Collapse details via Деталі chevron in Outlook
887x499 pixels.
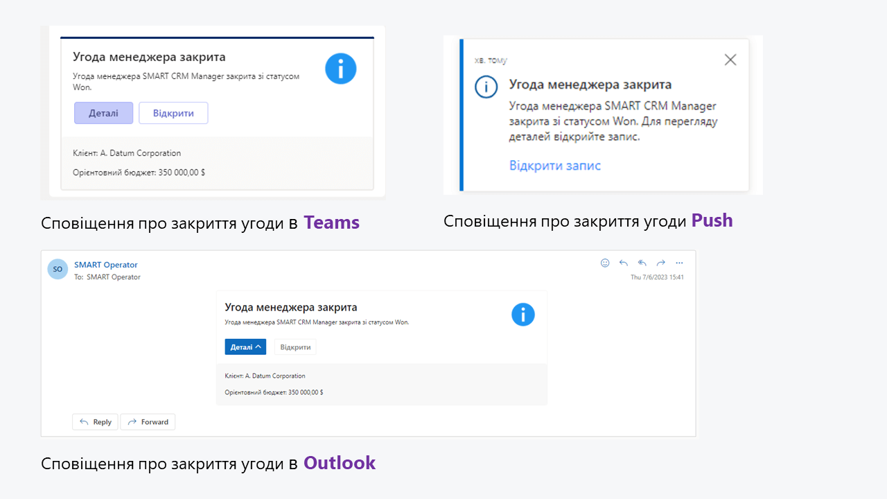click(x=245, y=347)
